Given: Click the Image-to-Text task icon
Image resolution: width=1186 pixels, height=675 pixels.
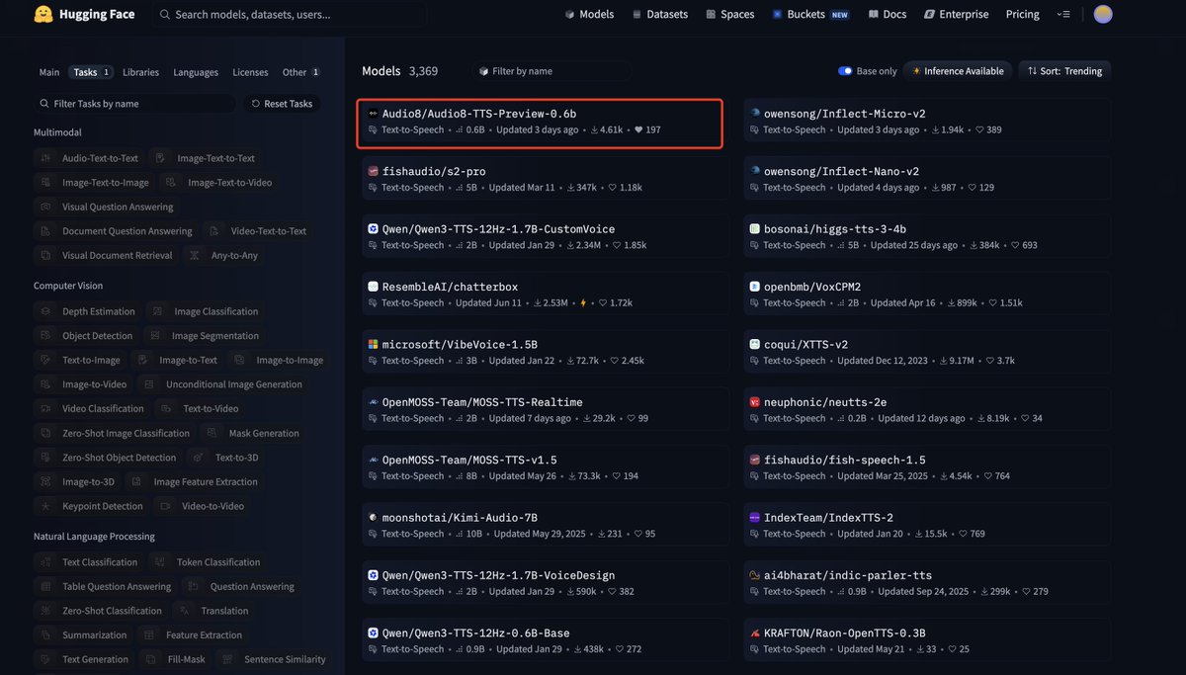Looking at the screenshot, I should [142, 361].
